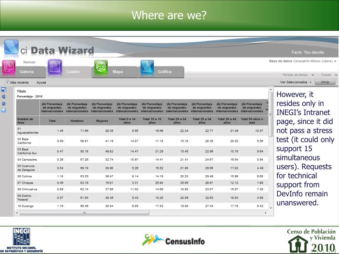The image size is (339, 254).
Task: Click the Total 20 a 24 años header
Action: pyautogui.click(x=177, y=121)
